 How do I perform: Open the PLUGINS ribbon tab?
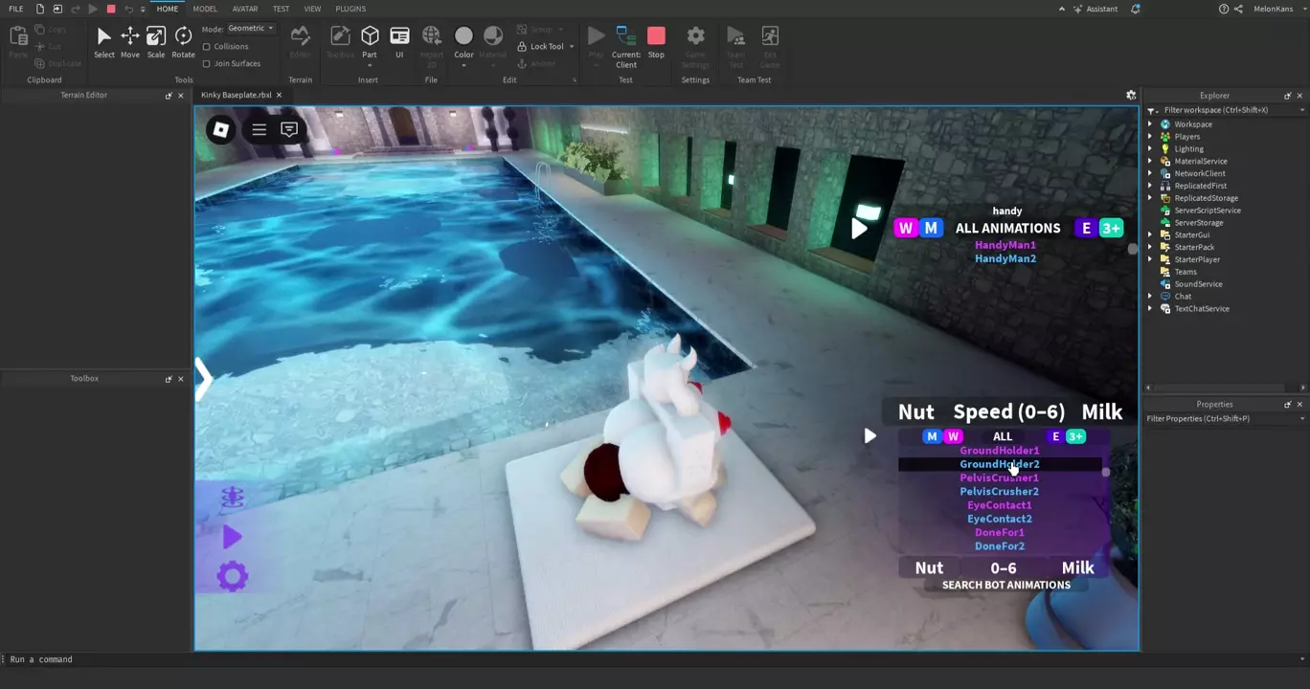coord(350,9)
